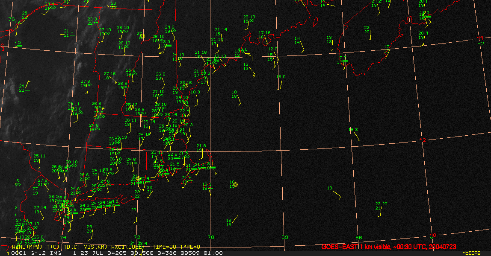Click the calm-wind circle at station '23 16'
The image size is (491, 256).
186,85
